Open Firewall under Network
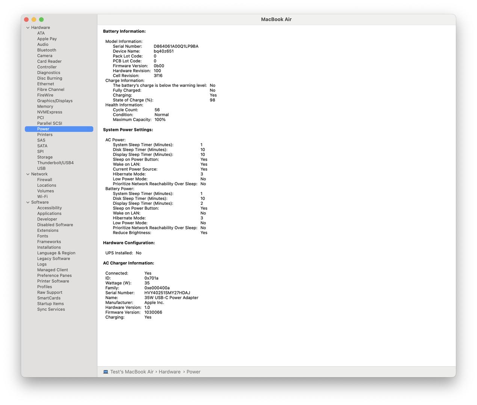Image resolution: width=477 pixels, height=405 pixels. point(45,180)
